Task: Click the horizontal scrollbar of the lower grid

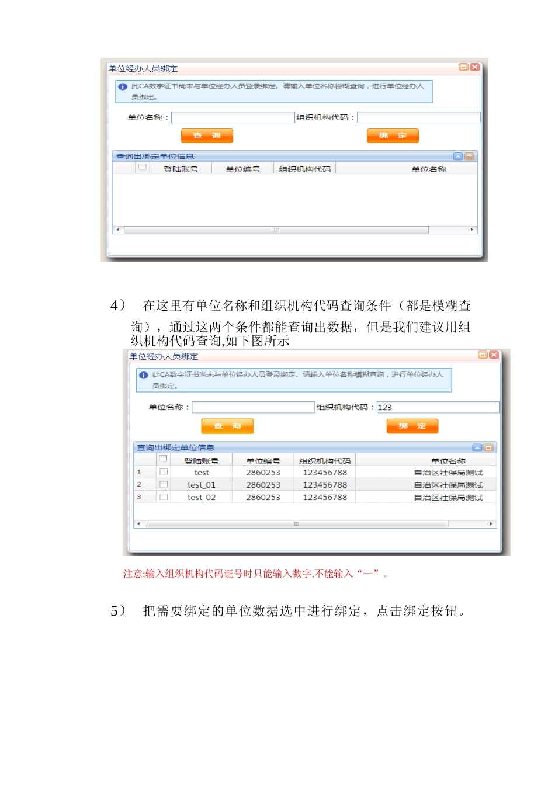Action: 296,524
